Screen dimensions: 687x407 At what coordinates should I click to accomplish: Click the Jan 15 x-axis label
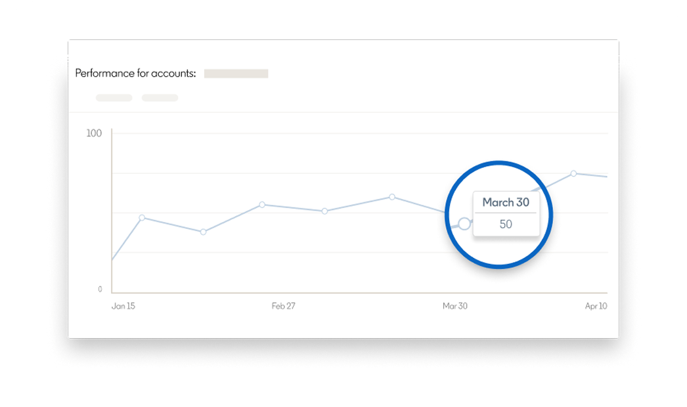pyautogui.click(x=123, y=307)
